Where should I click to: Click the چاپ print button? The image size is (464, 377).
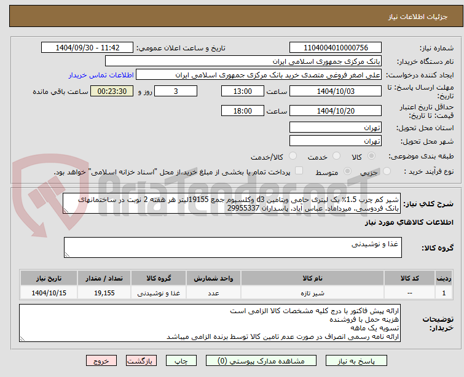[x=181, y=361]
